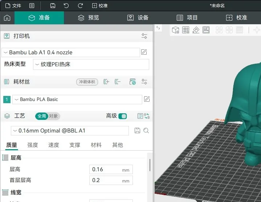Go to the home page icon
This screenshot has width=261, height=202.
(x=7, y=18)
